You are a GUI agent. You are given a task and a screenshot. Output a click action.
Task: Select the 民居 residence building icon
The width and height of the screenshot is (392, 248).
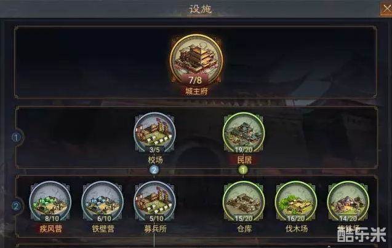pyautogui.click(x=244, y=133)
